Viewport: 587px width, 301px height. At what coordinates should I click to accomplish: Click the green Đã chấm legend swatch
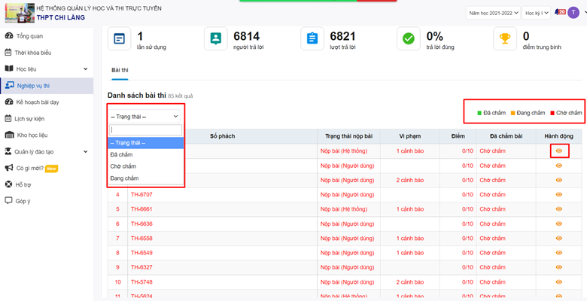[479, 113]
